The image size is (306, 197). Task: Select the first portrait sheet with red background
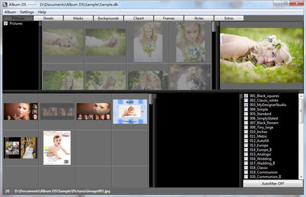(x=21, y=111)
